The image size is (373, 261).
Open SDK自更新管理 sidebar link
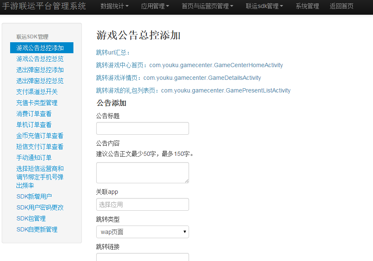click(x=37, y=229)
